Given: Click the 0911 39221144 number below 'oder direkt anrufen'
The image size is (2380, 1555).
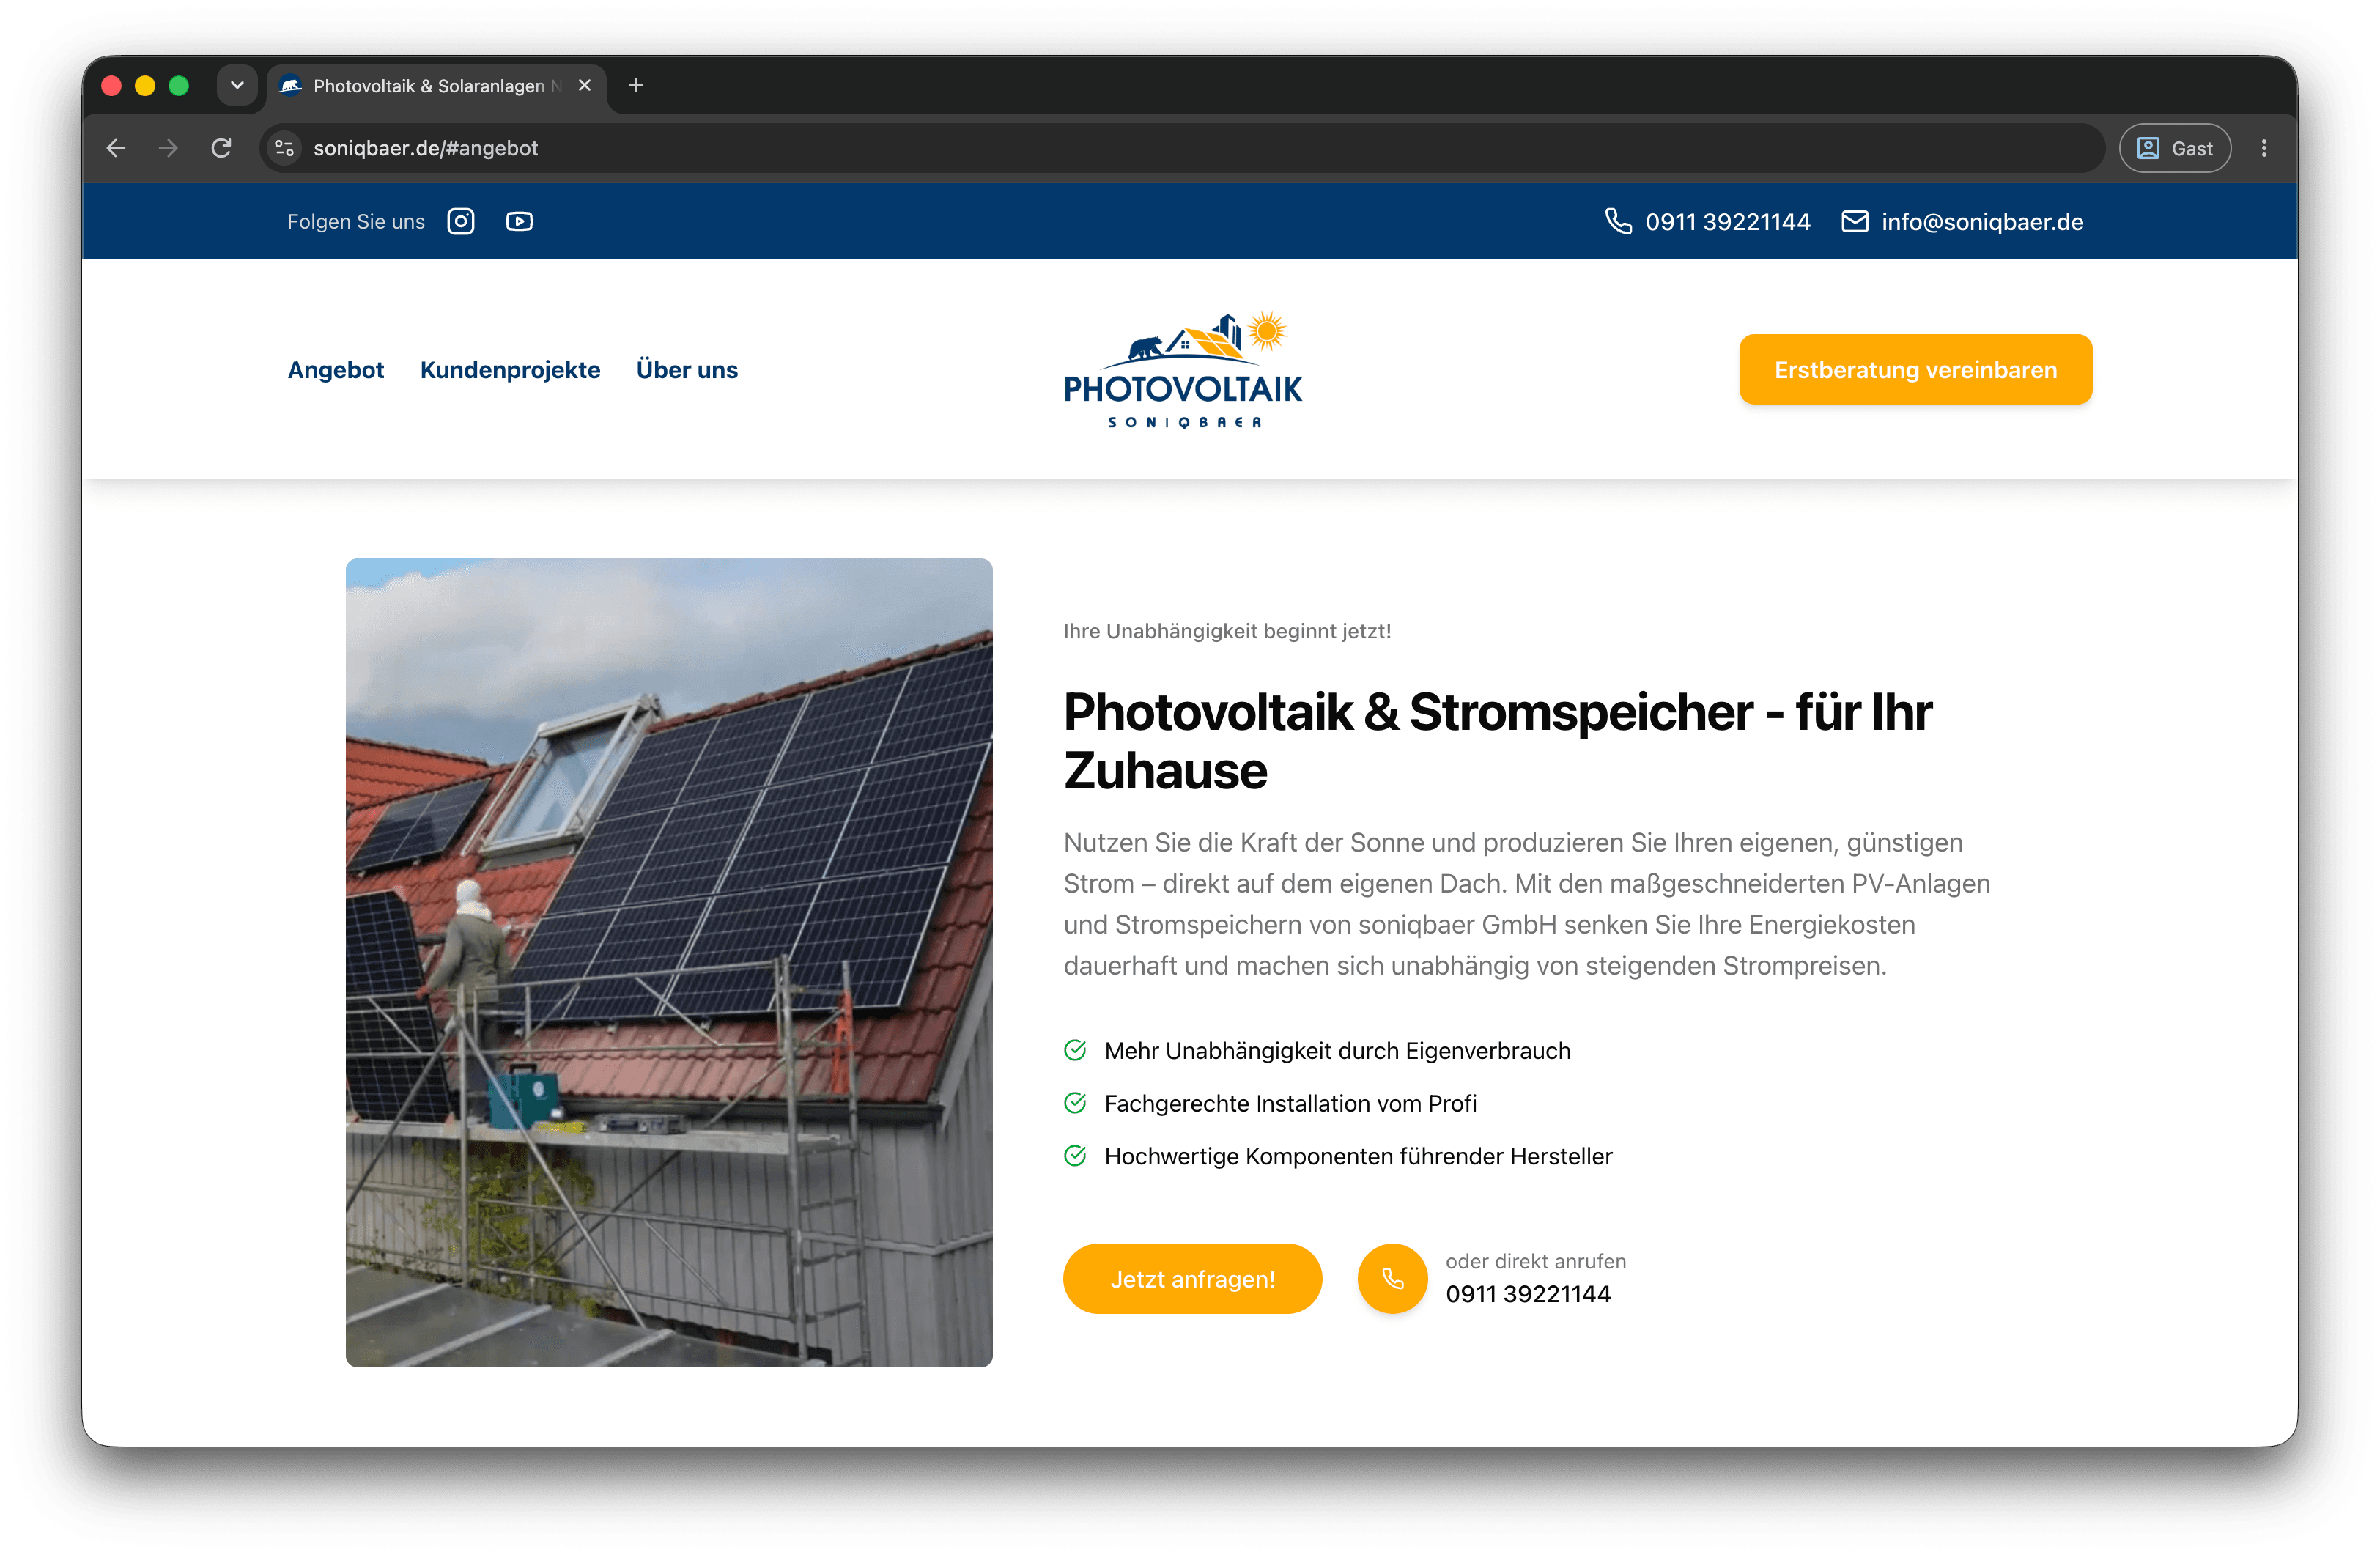Looking at the screenshot, I should click(1528, 1294).
